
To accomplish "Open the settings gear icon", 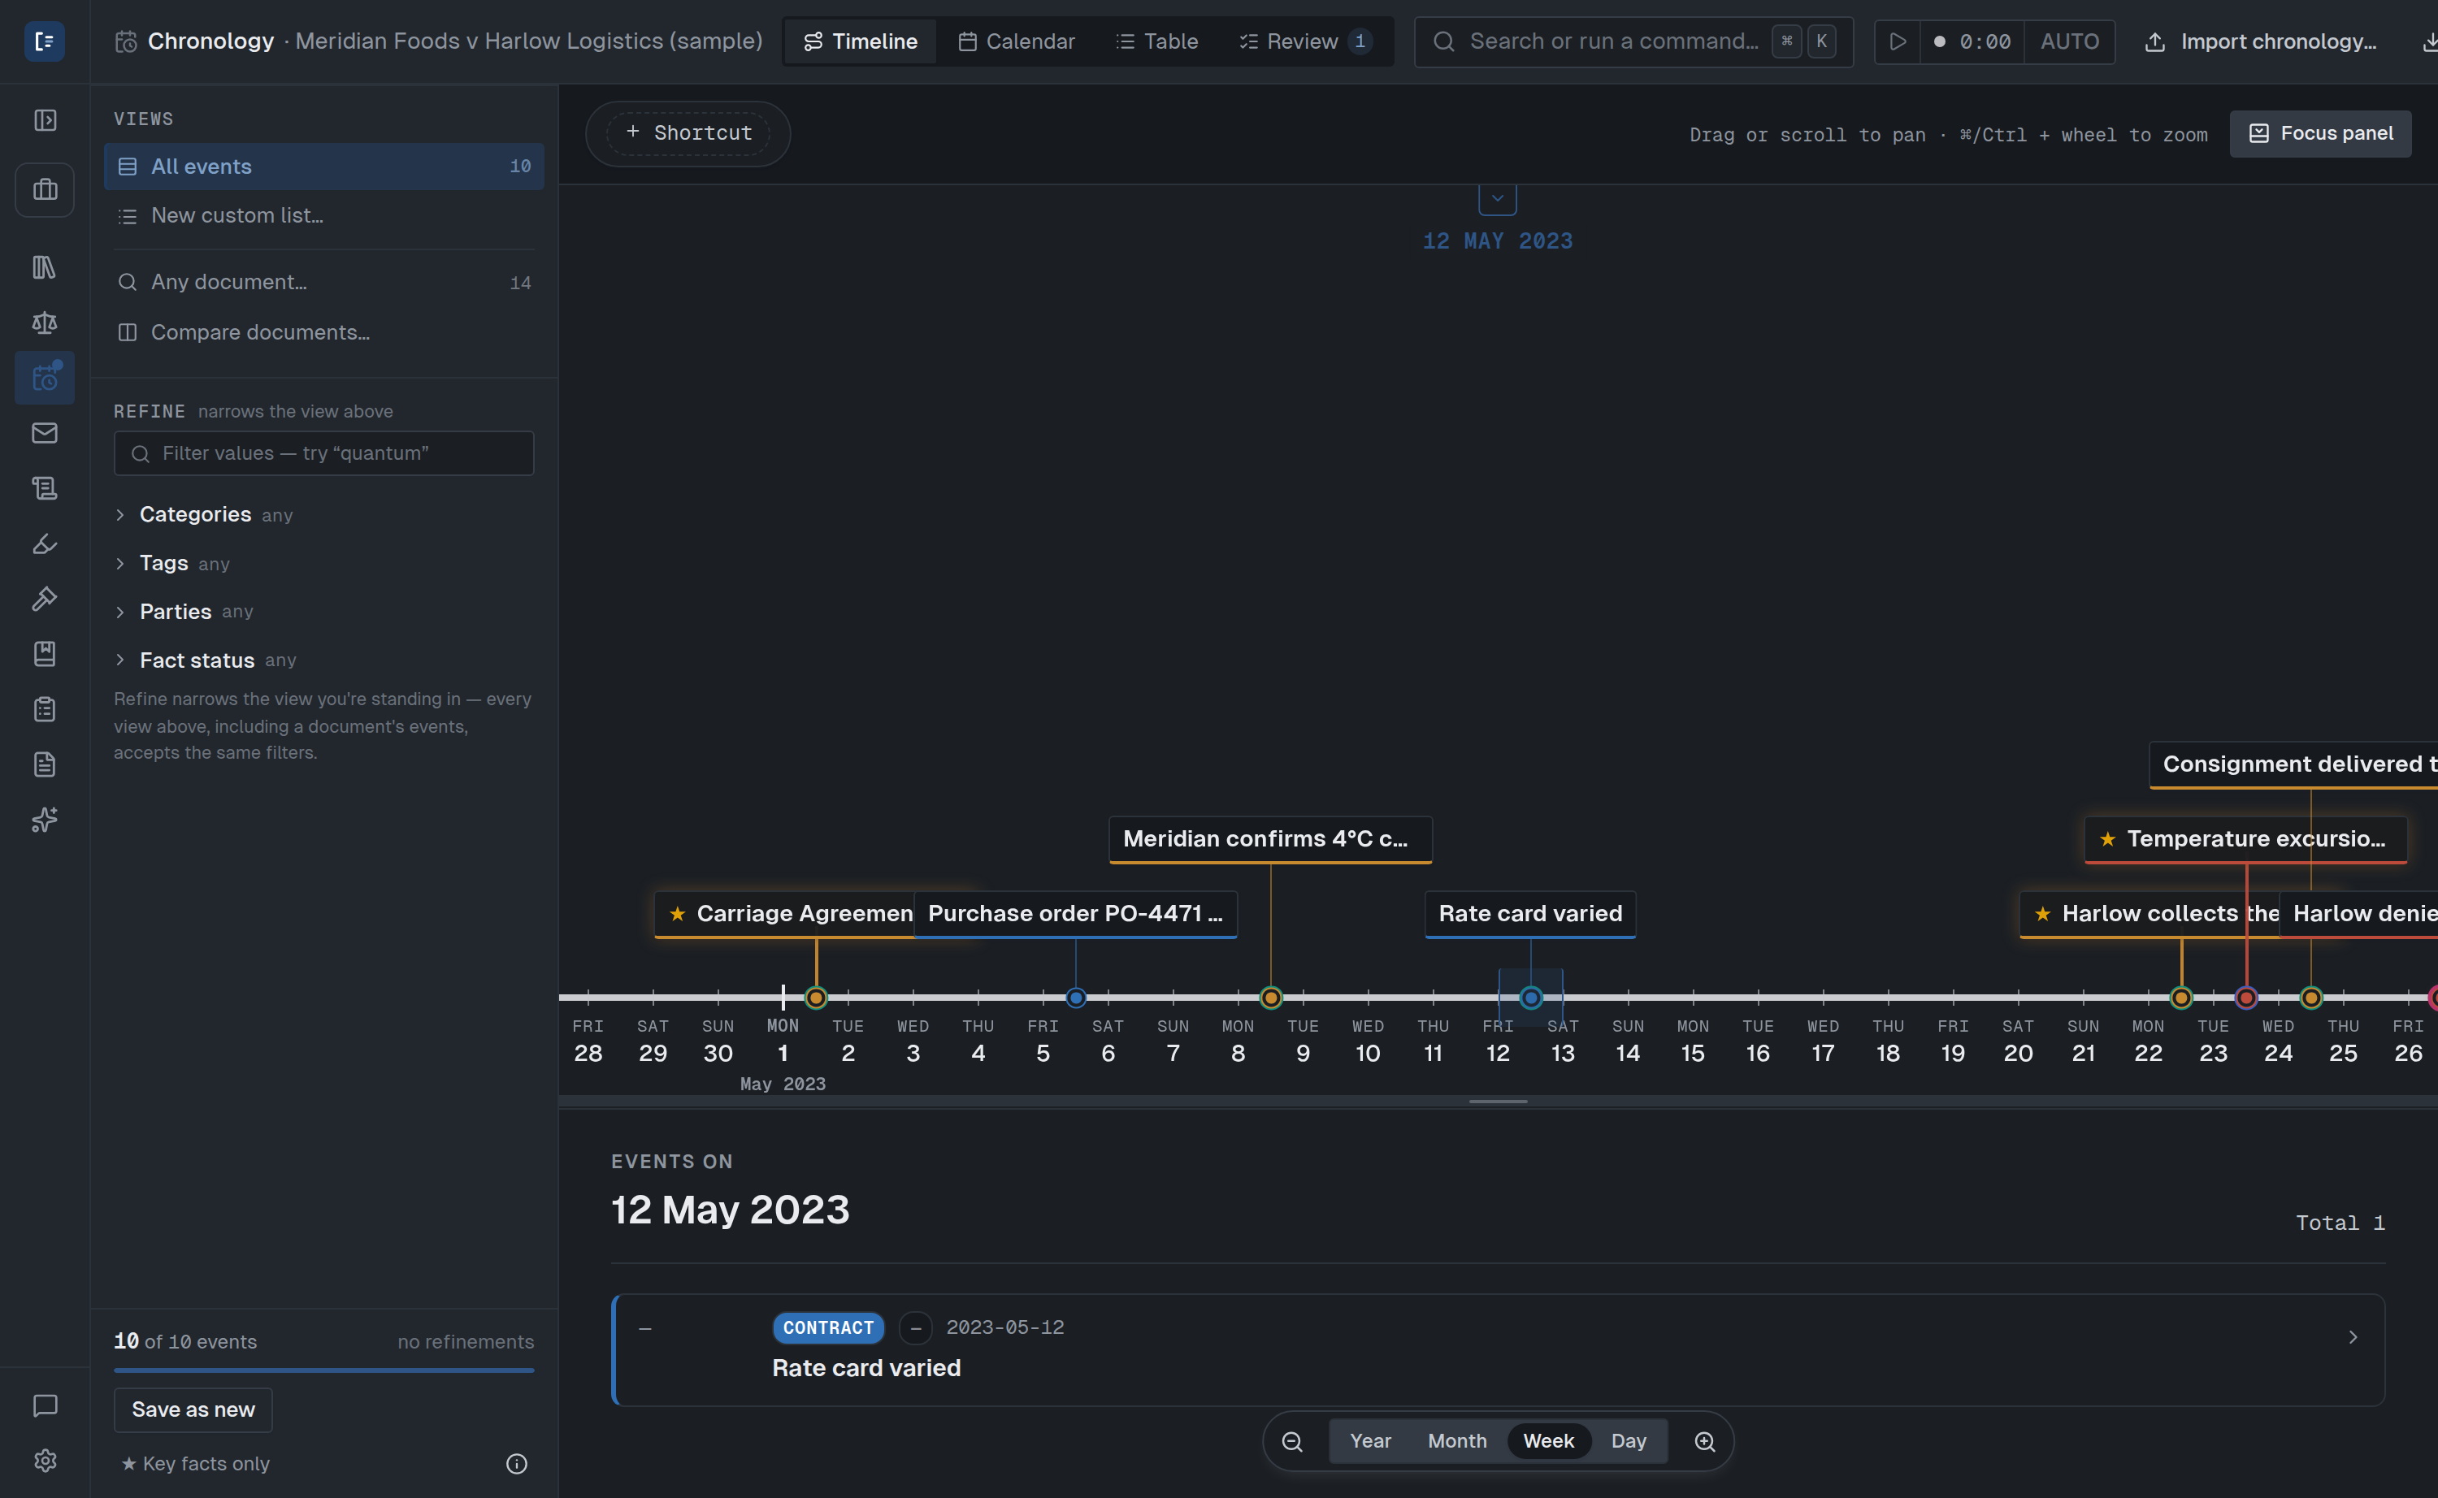I will (45, 1461).
